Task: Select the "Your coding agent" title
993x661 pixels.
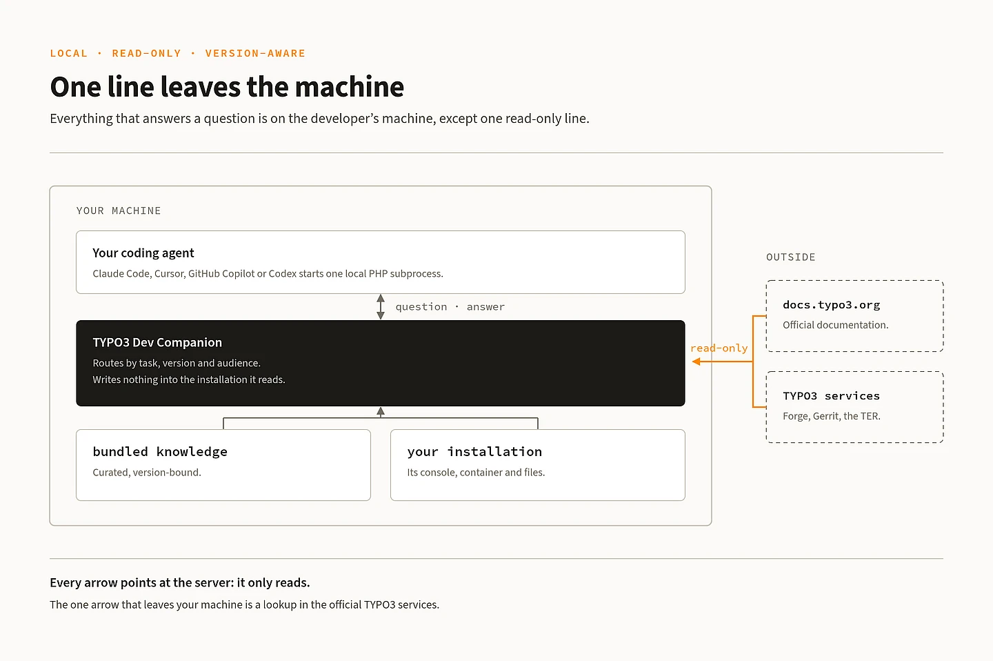Action: coord(143,253)
